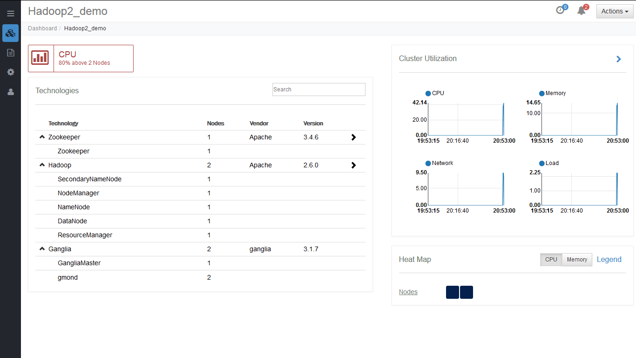Switch heat map to Memory tab
The image size is (636, 358).
tap(577, 260)
